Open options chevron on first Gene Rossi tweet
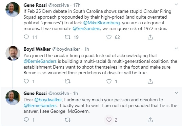 [x=176, y=4]
